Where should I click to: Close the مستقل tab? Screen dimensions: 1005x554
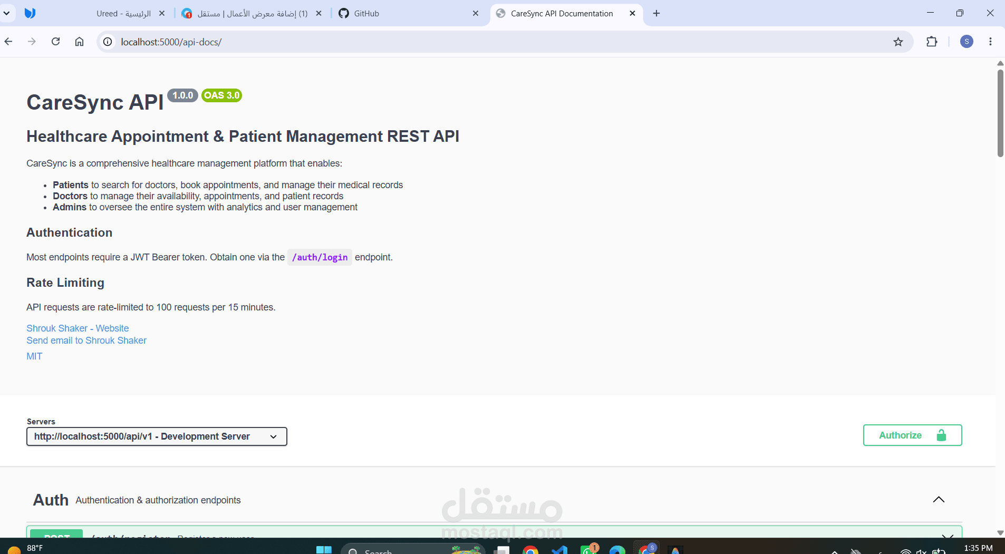pos(318,14)
